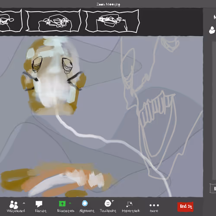216x216 pixels.
Task: Click the green Ecosystem share icon
Action: click(62, 203)
